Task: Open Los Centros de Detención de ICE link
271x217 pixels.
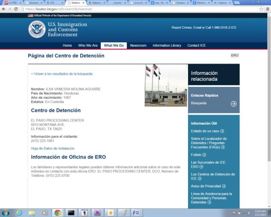Action: pyautogui.click(x=213, y=176)
